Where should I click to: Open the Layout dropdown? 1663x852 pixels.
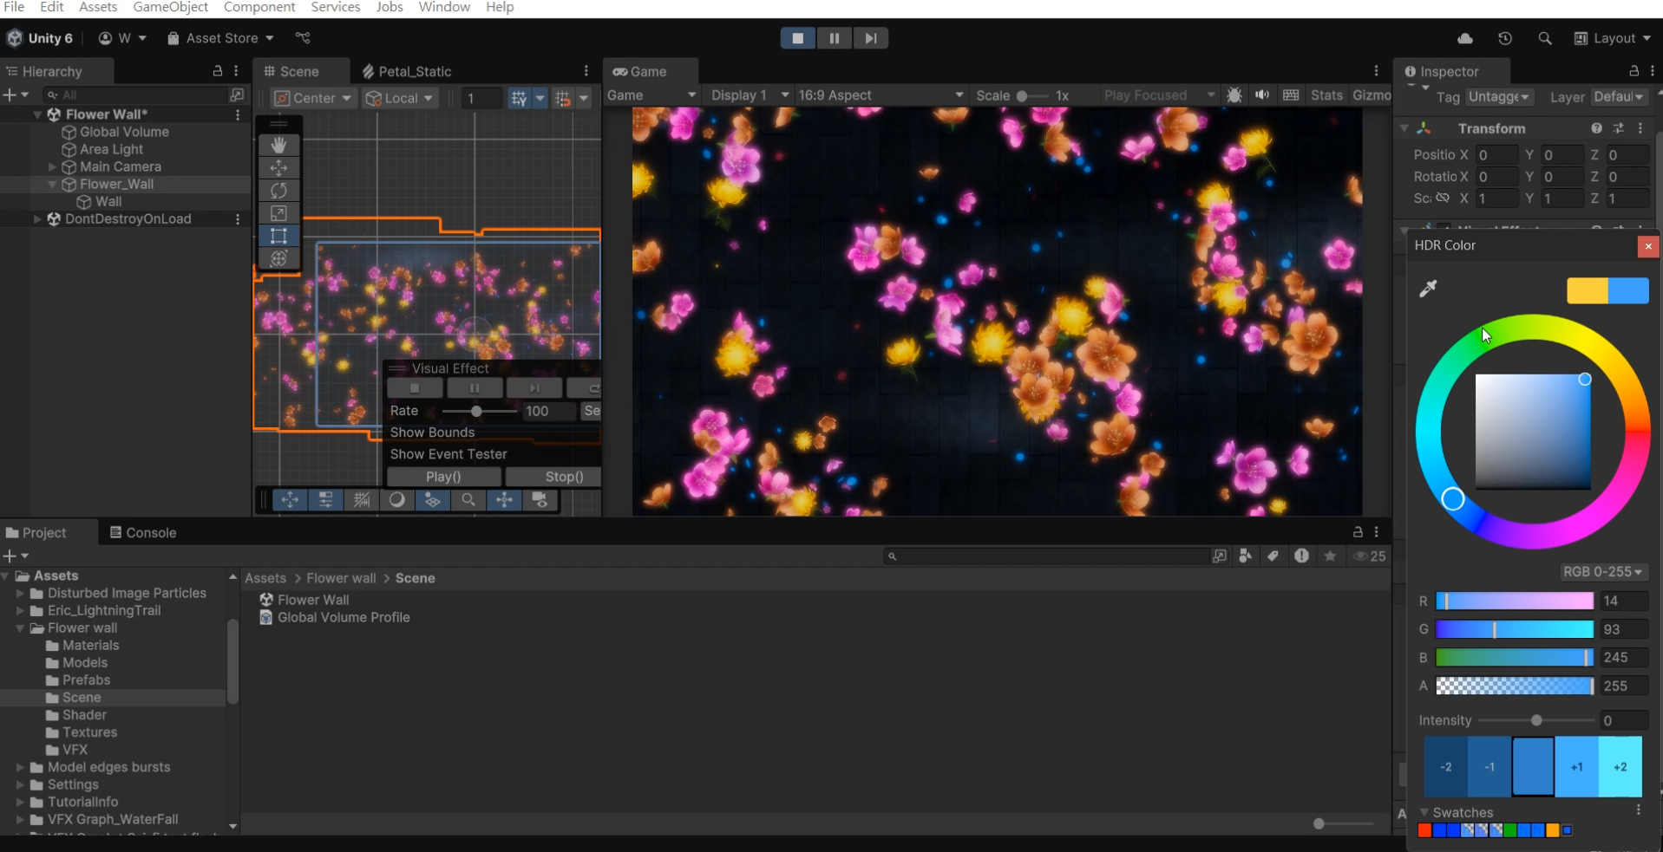[1613, 38]
